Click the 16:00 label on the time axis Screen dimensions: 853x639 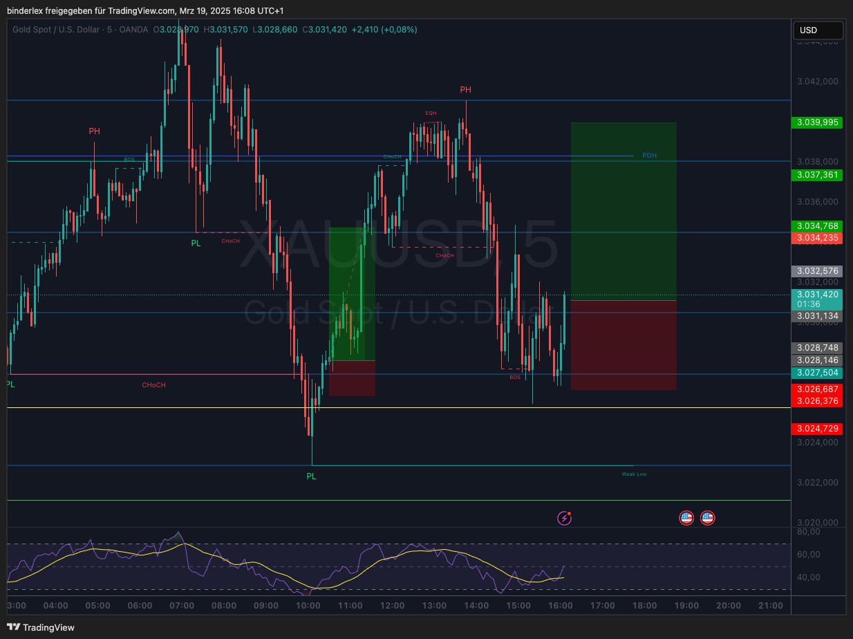point(560,606)
